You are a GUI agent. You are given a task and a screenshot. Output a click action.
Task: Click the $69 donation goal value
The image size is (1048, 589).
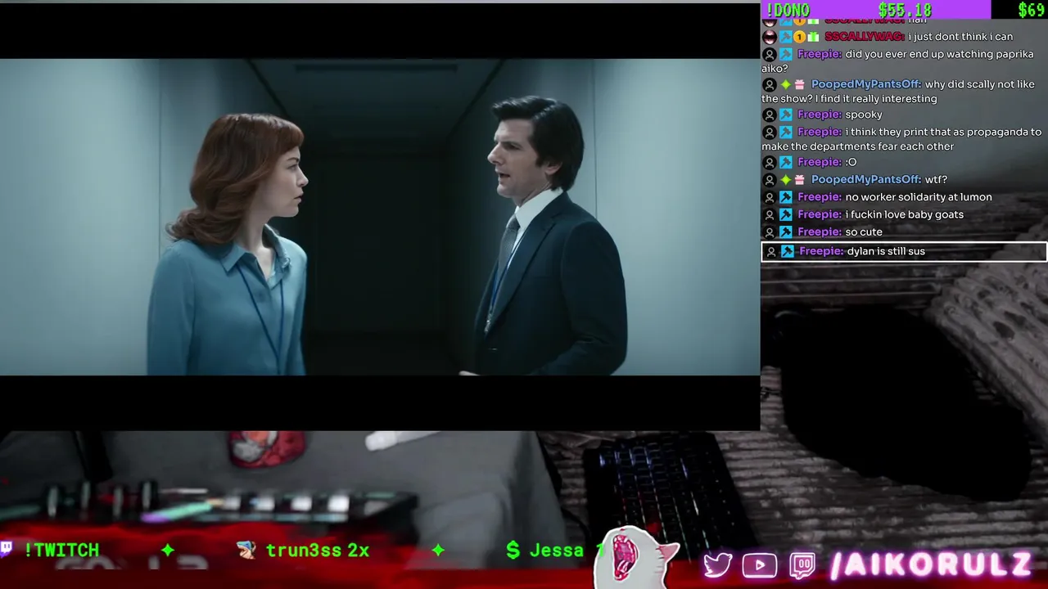[x=1031, y=10]
